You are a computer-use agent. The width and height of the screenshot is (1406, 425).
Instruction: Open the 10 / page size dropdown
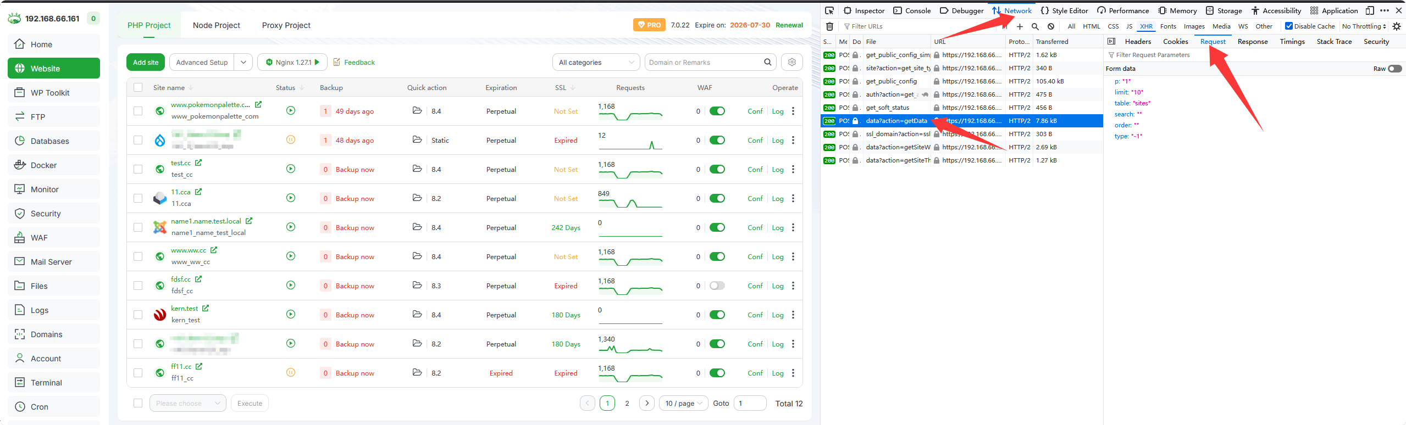(683, 404)
